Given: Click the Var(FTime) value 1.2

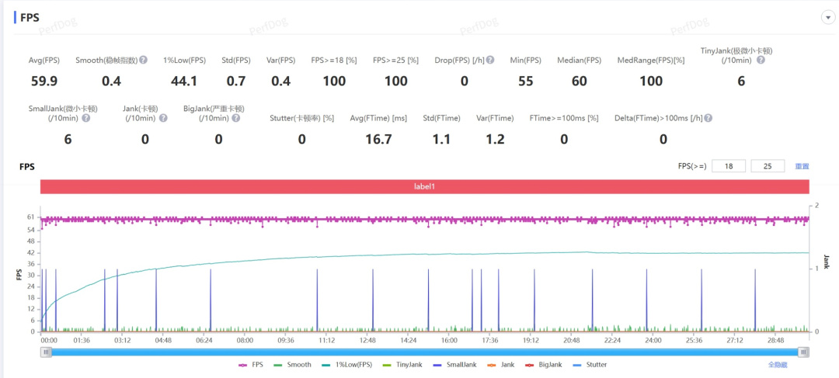Looking at the screenshot, I should 494,140.
